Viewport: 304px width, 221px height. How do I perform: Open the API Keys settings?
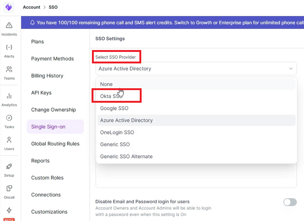41,93
